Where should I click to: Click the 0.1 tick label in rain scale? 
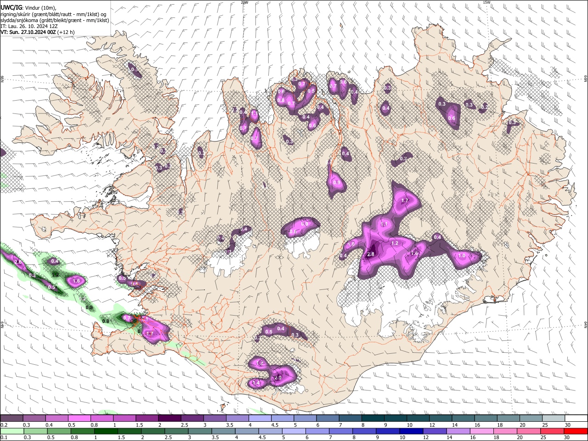pos(4,437)
